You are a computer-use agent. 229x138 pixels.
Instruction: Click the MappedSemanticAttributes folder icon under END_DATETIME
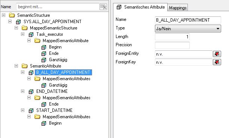point(37,97)
